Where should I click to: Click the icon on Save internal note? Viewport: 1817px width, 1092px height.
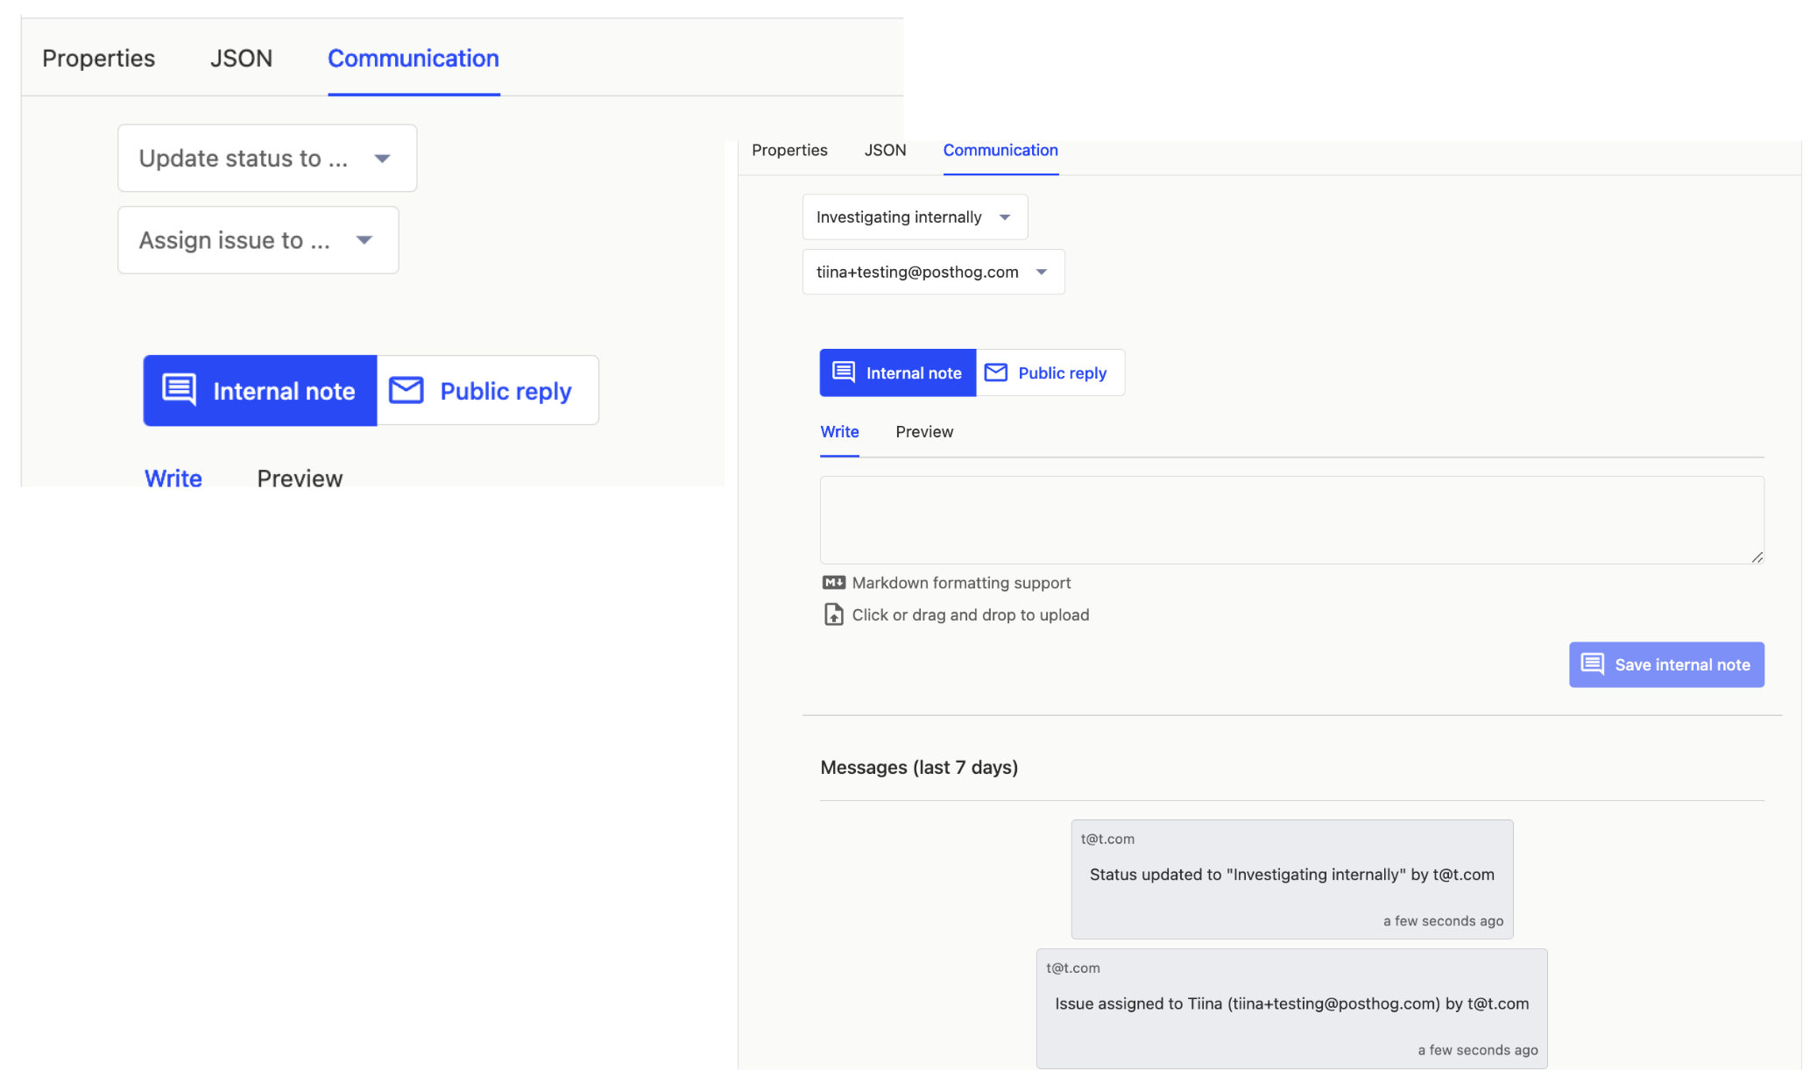(x=1592, y=664)
